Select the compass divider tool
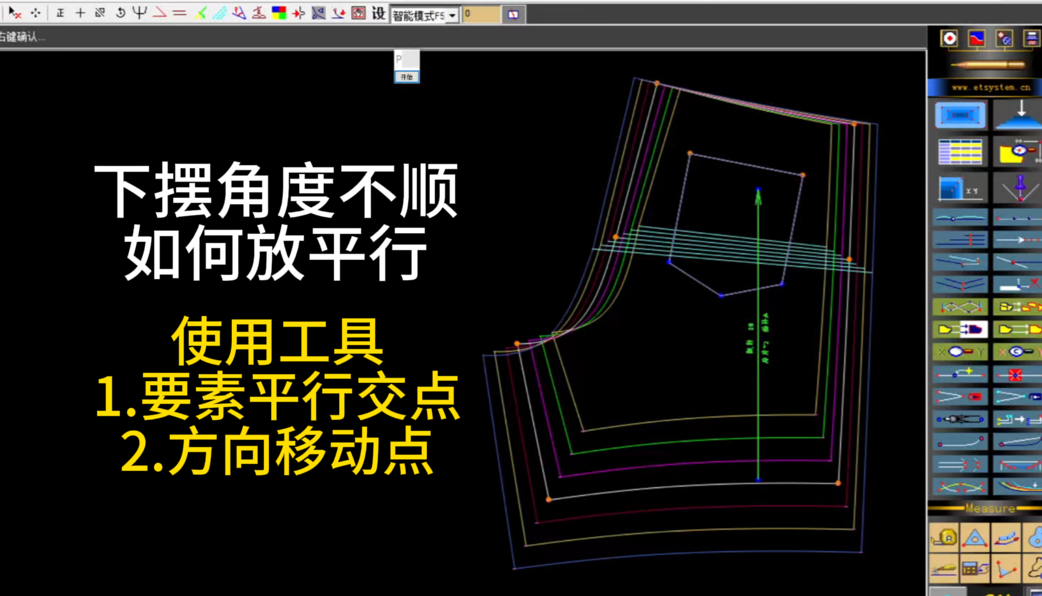1042x596 pixels. pyautogui.click(x=960, y=419)
